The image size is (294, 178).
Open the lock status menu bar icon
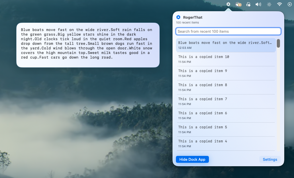(x=238, y=4)
